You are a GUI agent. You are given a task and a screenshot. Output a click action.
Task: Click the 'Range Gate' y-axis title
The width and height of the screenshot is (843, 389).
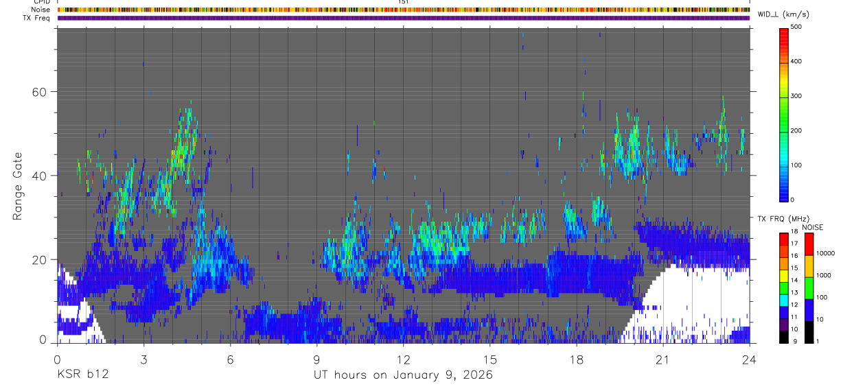tap(18, 186)
